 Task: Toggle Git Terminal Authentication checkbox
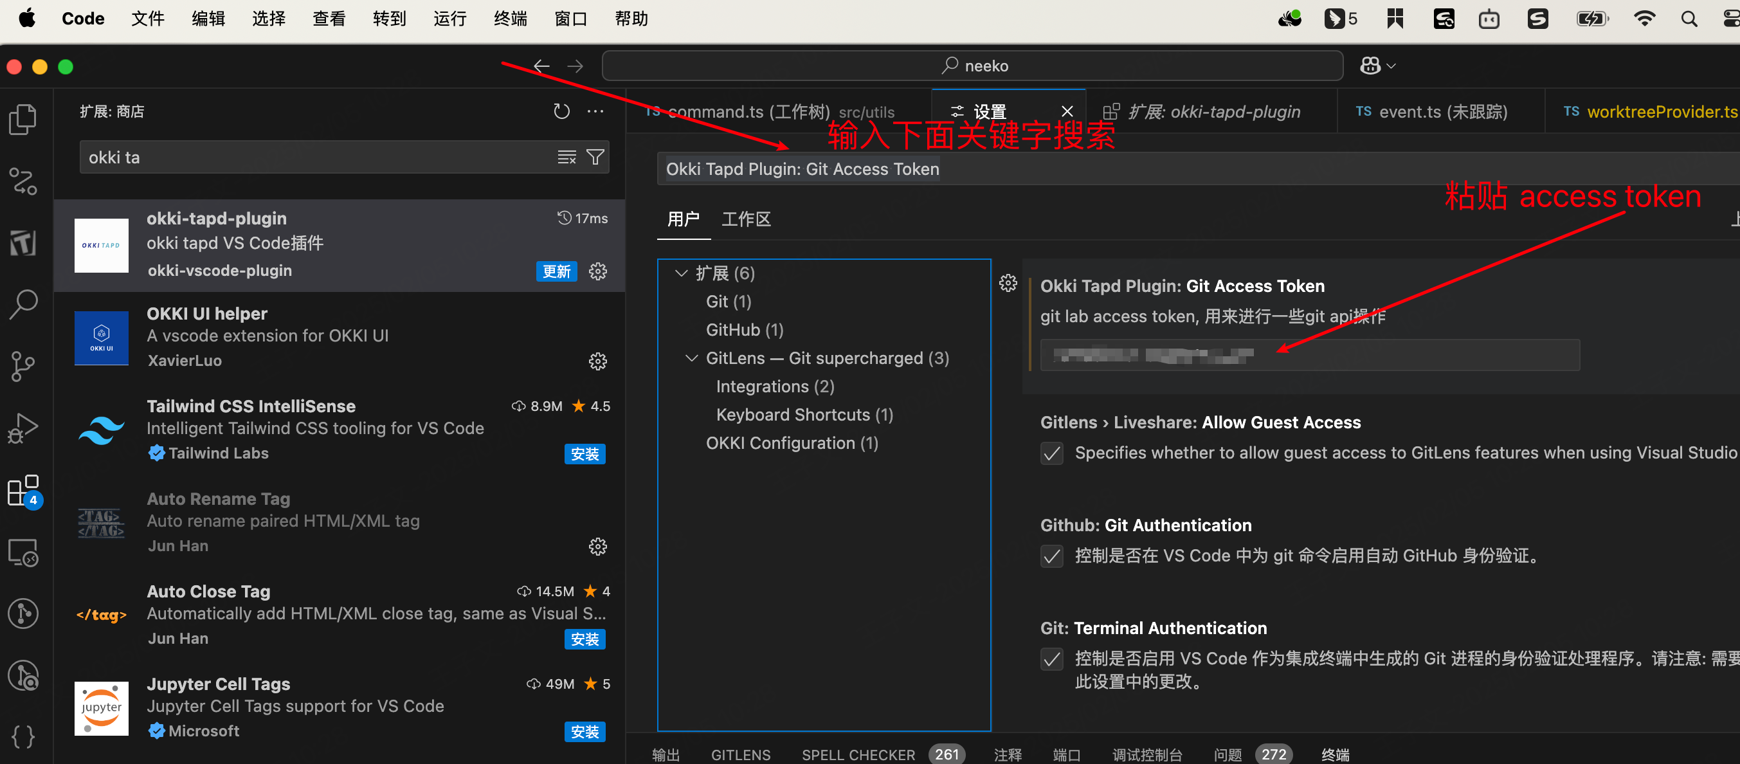point(1051,659)
